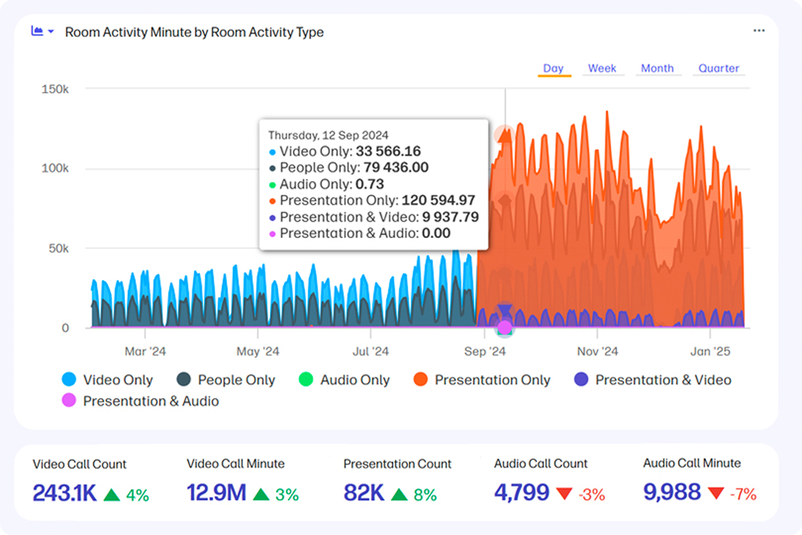
Task: Click the pink data point marker at zero
Action: pos(504,327)
